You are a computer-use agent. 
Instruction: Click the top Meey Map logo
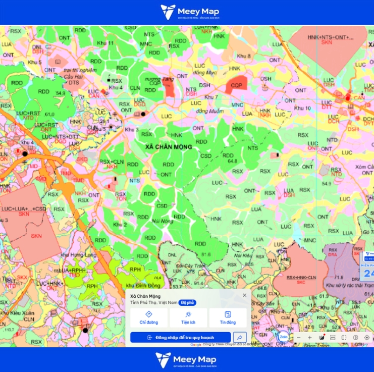point(190,12)
